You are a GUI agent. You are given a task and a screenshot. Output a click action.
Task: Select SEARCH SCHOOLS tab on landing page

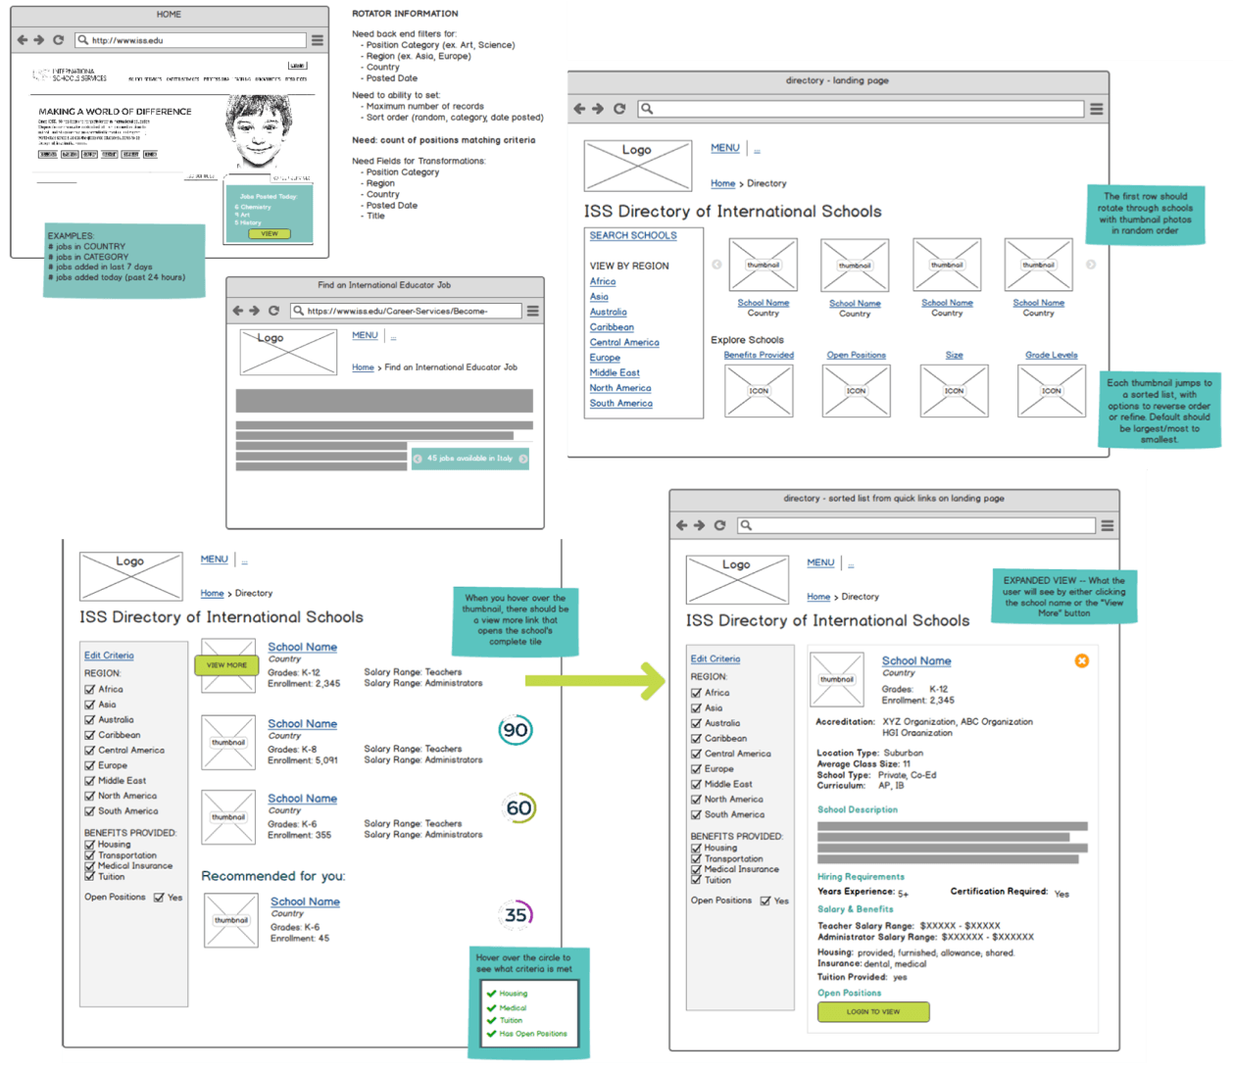point(633,235)
